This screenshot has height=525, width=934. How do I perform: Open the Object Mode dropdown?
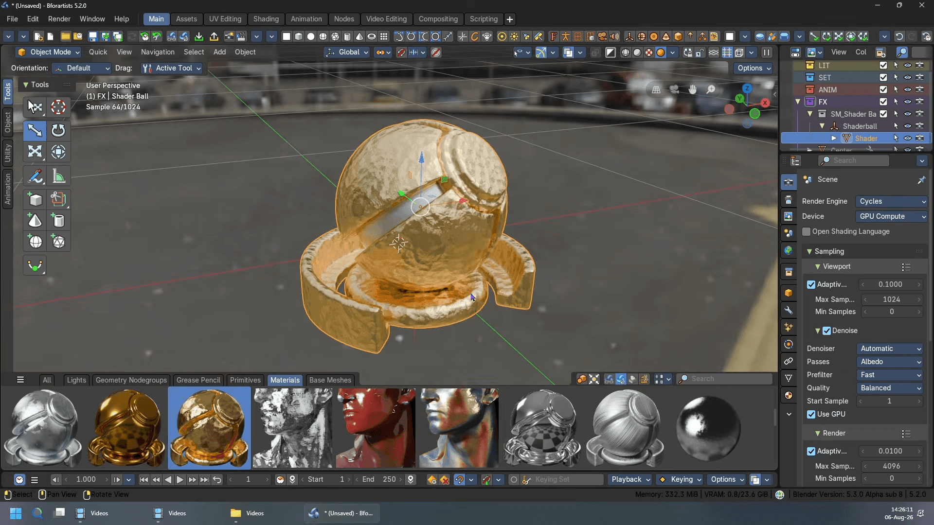coord(48,52)
